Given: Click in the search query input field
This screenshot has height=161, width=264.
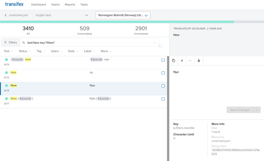Looking at the screenshot, I should coord(89,43).
